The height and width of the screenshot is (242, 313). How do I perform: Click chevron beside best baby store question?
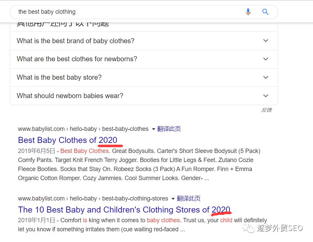tap(265, 77)
